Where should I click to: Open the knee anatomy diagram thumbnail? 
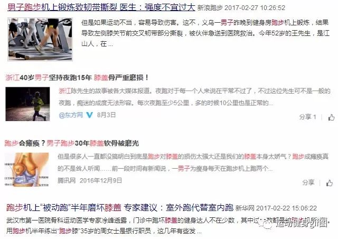26,170
